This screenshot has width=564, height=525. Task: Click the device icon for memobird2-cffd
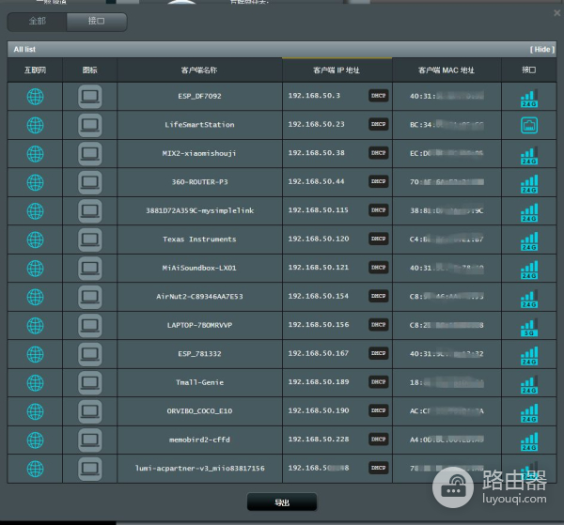89,440
